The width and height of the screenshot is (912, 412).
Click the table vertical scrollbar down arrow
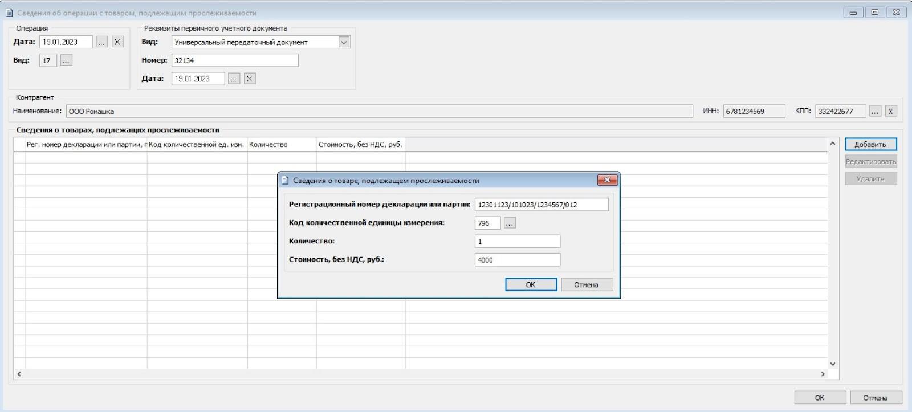click(833, 364)
